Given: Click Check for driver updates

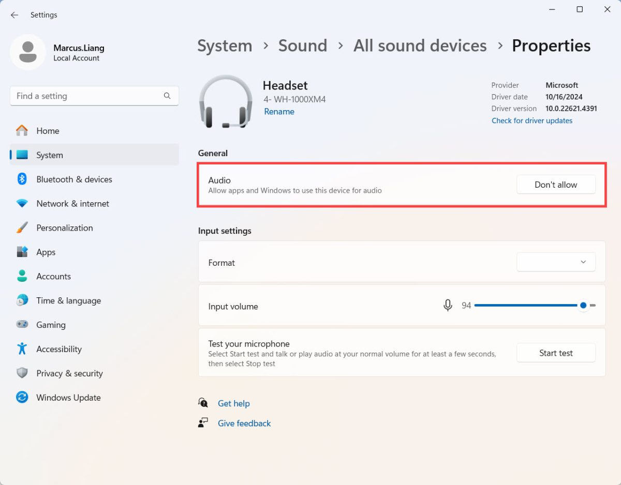Looking at the screenshot, I should (532, 120).
